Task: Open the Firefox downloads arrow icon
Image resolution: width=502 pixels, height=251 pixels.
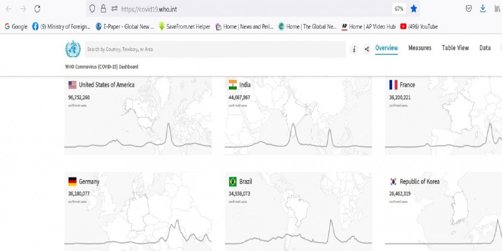Action: tap(482, 9)
